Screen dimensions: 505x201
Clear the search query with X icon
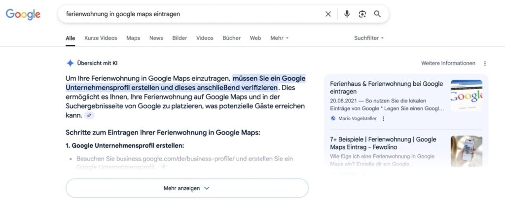tap(328, 14)
